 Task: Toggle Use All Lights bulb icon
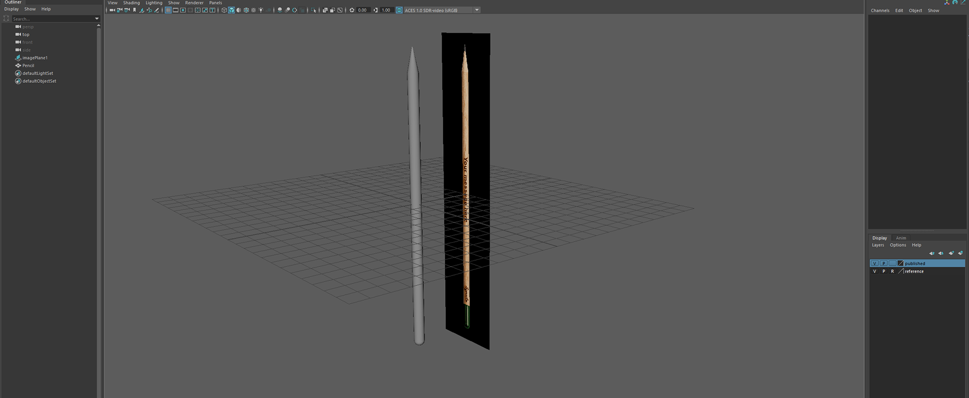click(x=261, y=10)
